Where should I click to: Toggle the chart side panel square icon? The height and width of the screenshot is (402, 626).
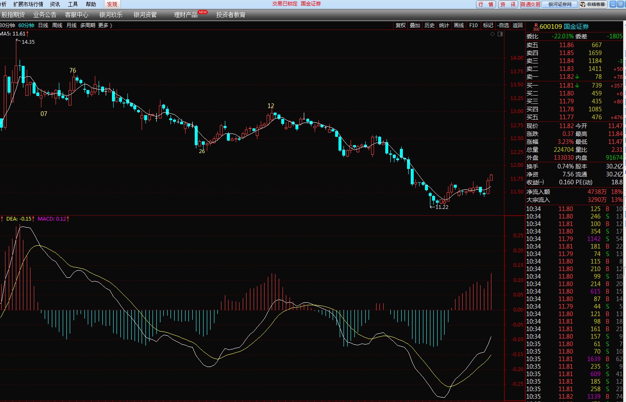[x=500, y=34]
